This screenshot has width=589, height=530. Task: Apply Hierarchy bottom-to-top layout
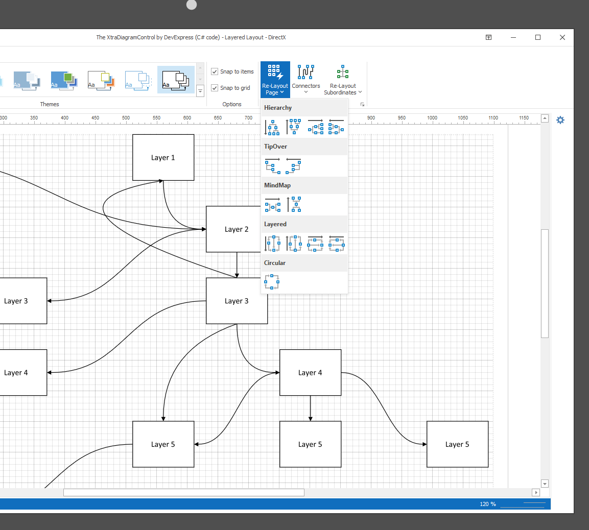click(293, 128)
